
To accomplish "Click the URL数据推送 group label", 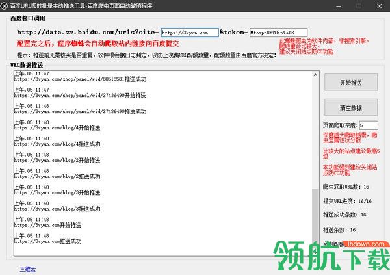I will 27,65.
